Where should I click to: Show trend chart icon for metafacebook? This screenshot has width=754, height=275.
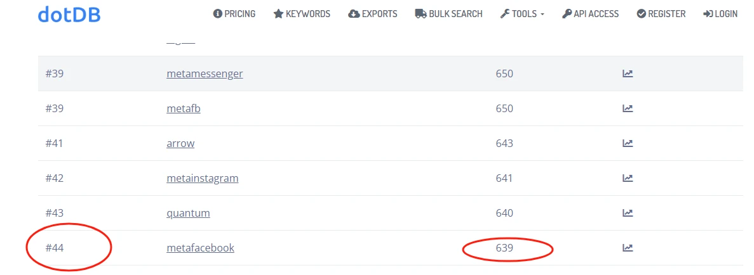click(628, 248)
